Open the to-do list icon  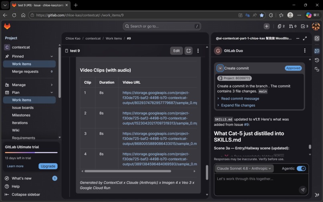tap(305, 26)
